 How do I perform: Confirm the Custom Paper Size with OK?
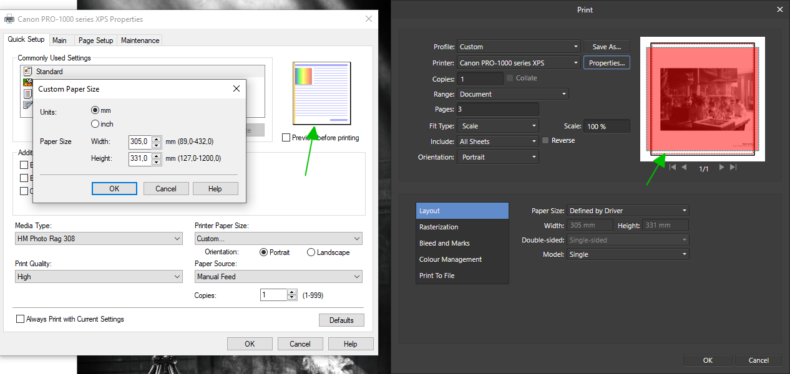[x=114, y=188]
